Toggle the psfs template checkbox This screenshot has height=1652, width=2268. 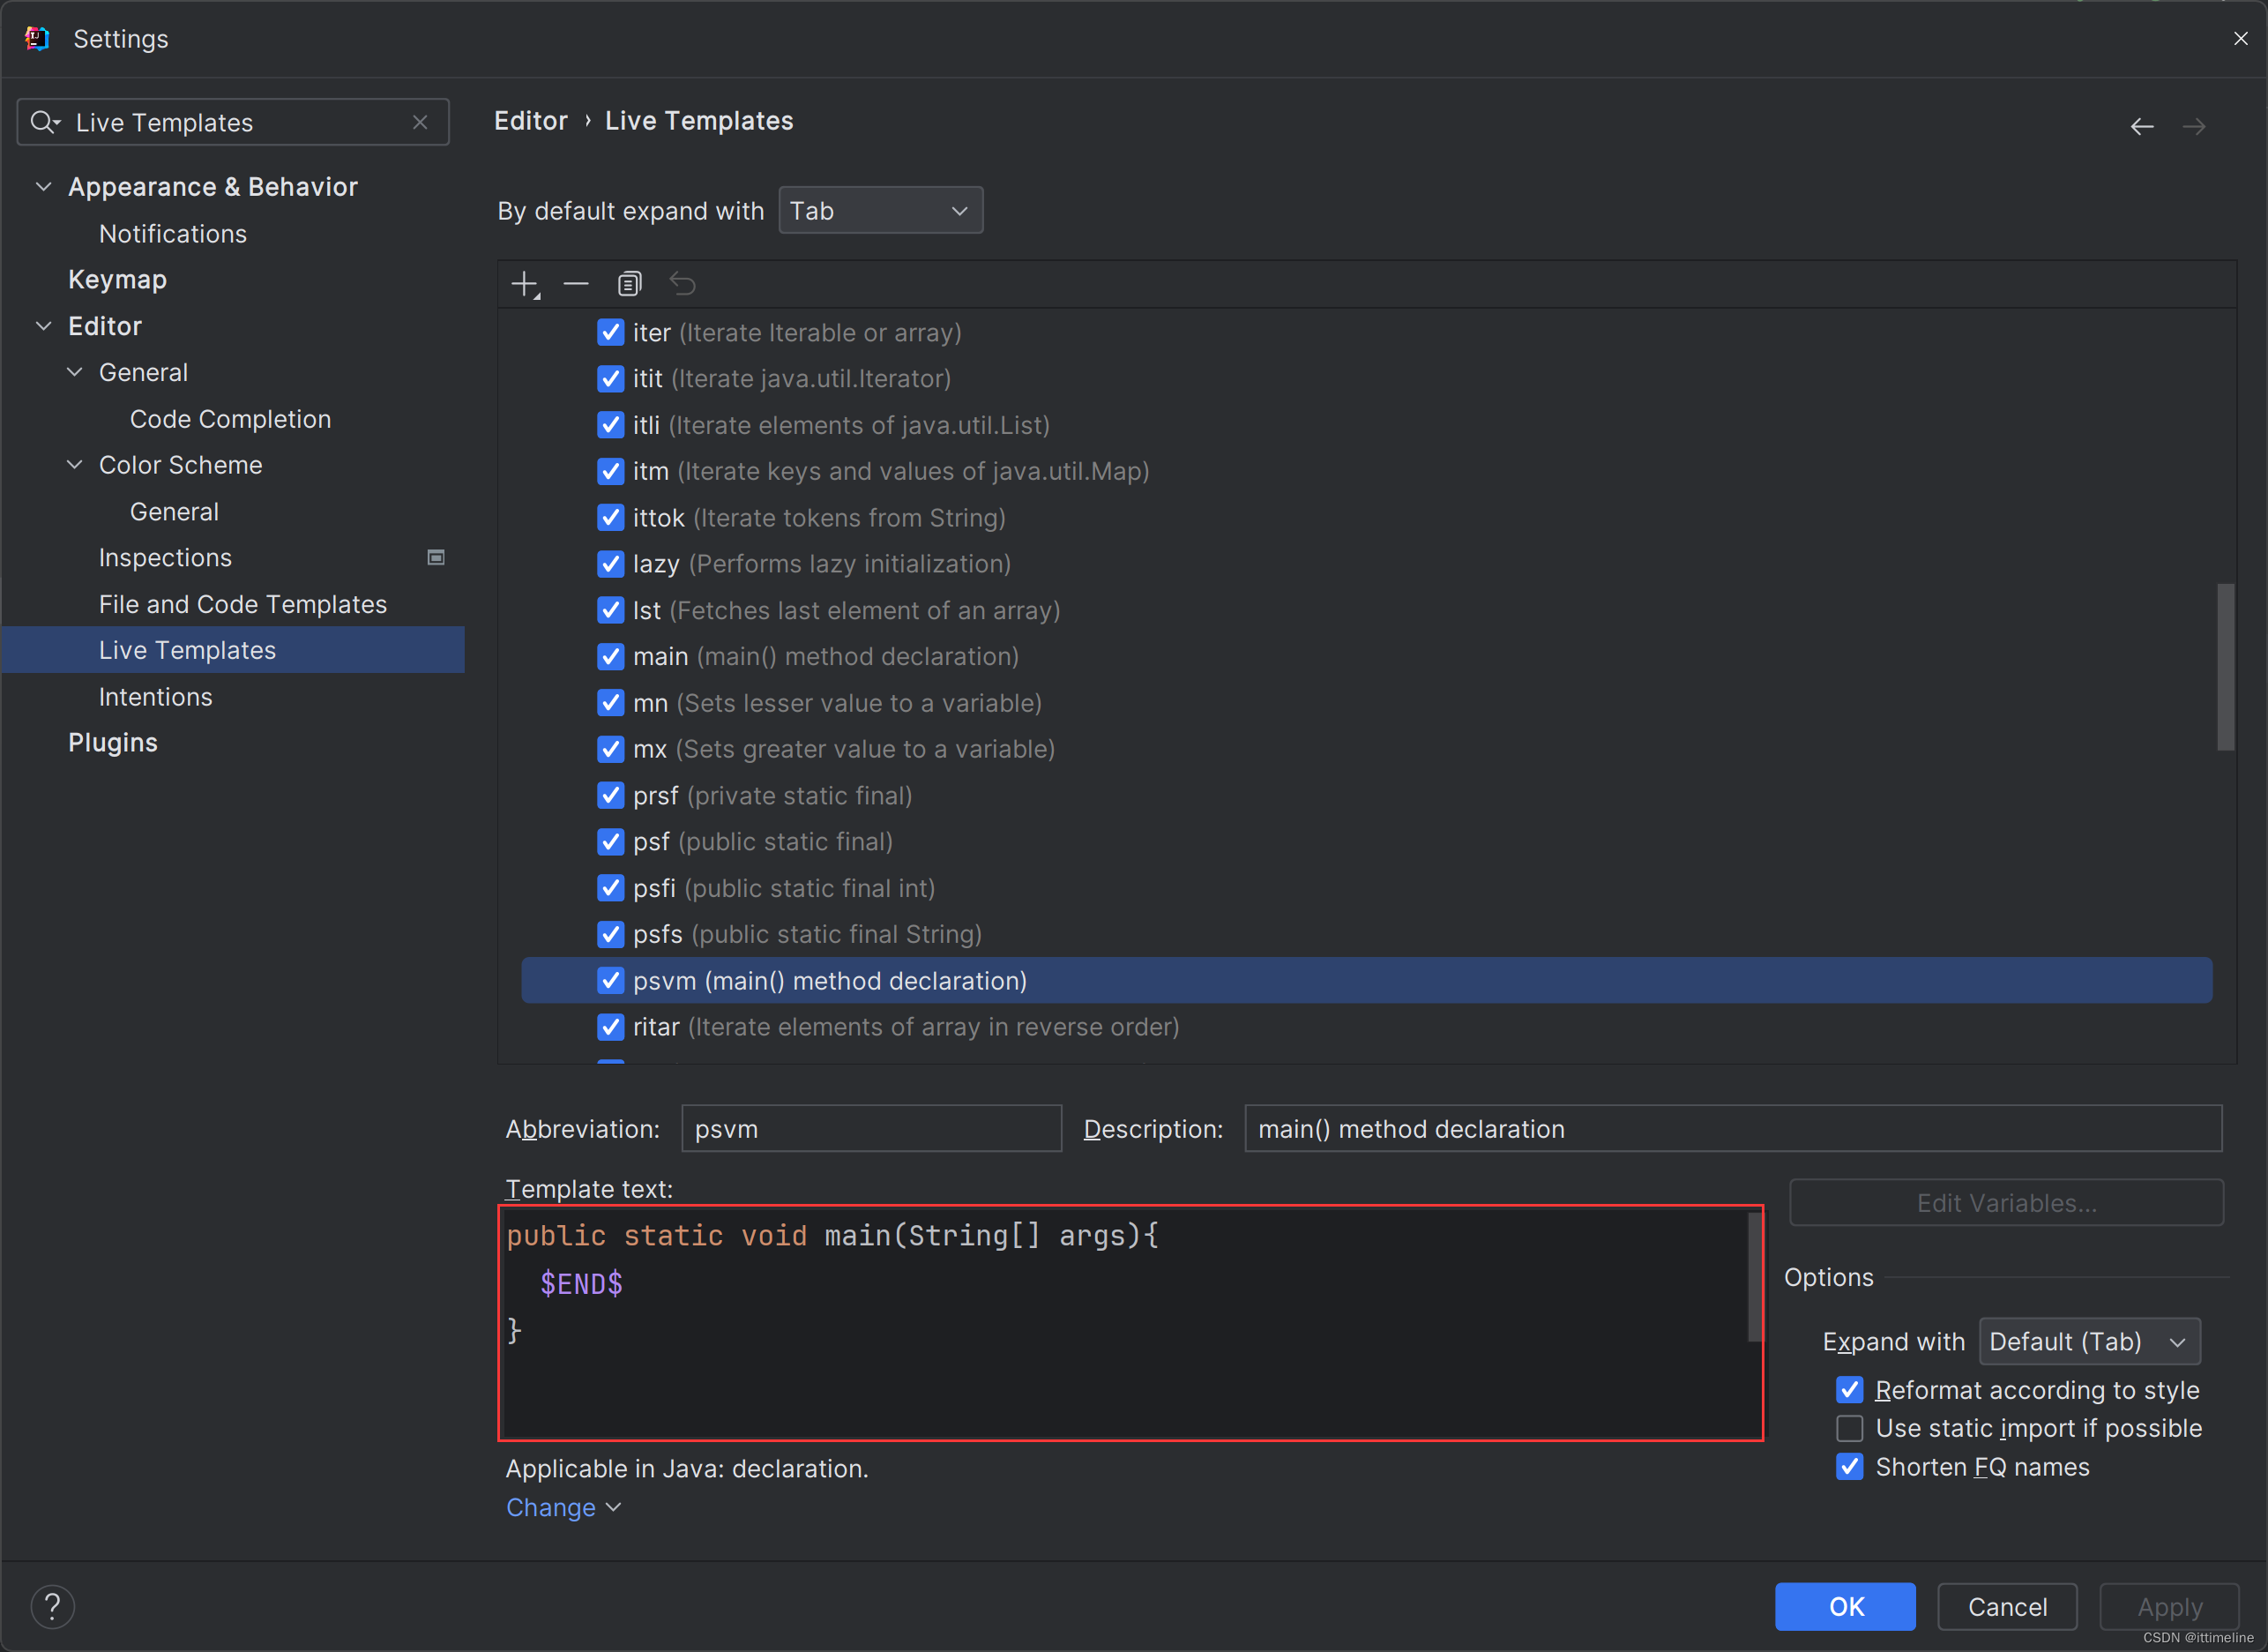(x=610, y=934)
